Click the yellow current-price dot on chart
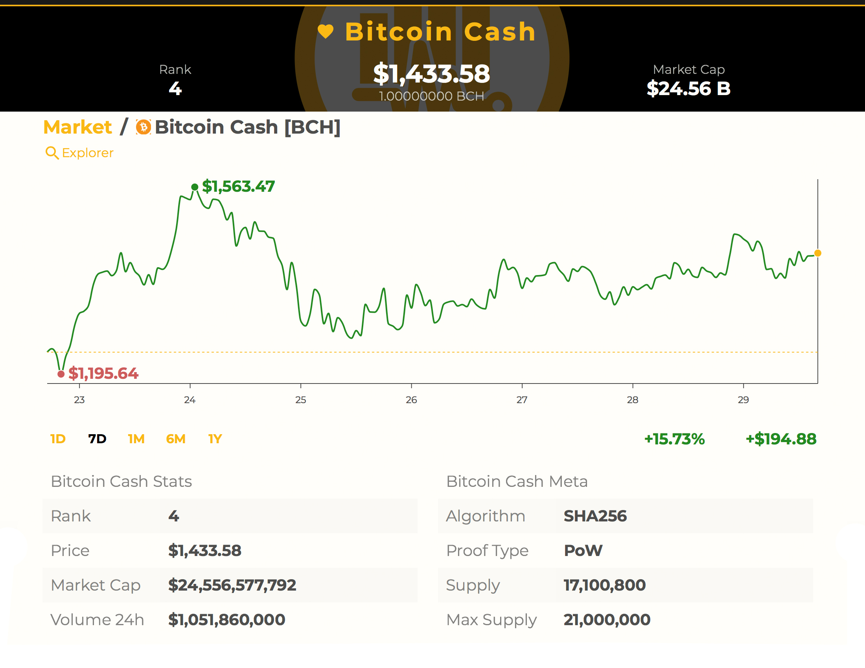This screenshot has height=668, width=865. click(x=817, y=253)
